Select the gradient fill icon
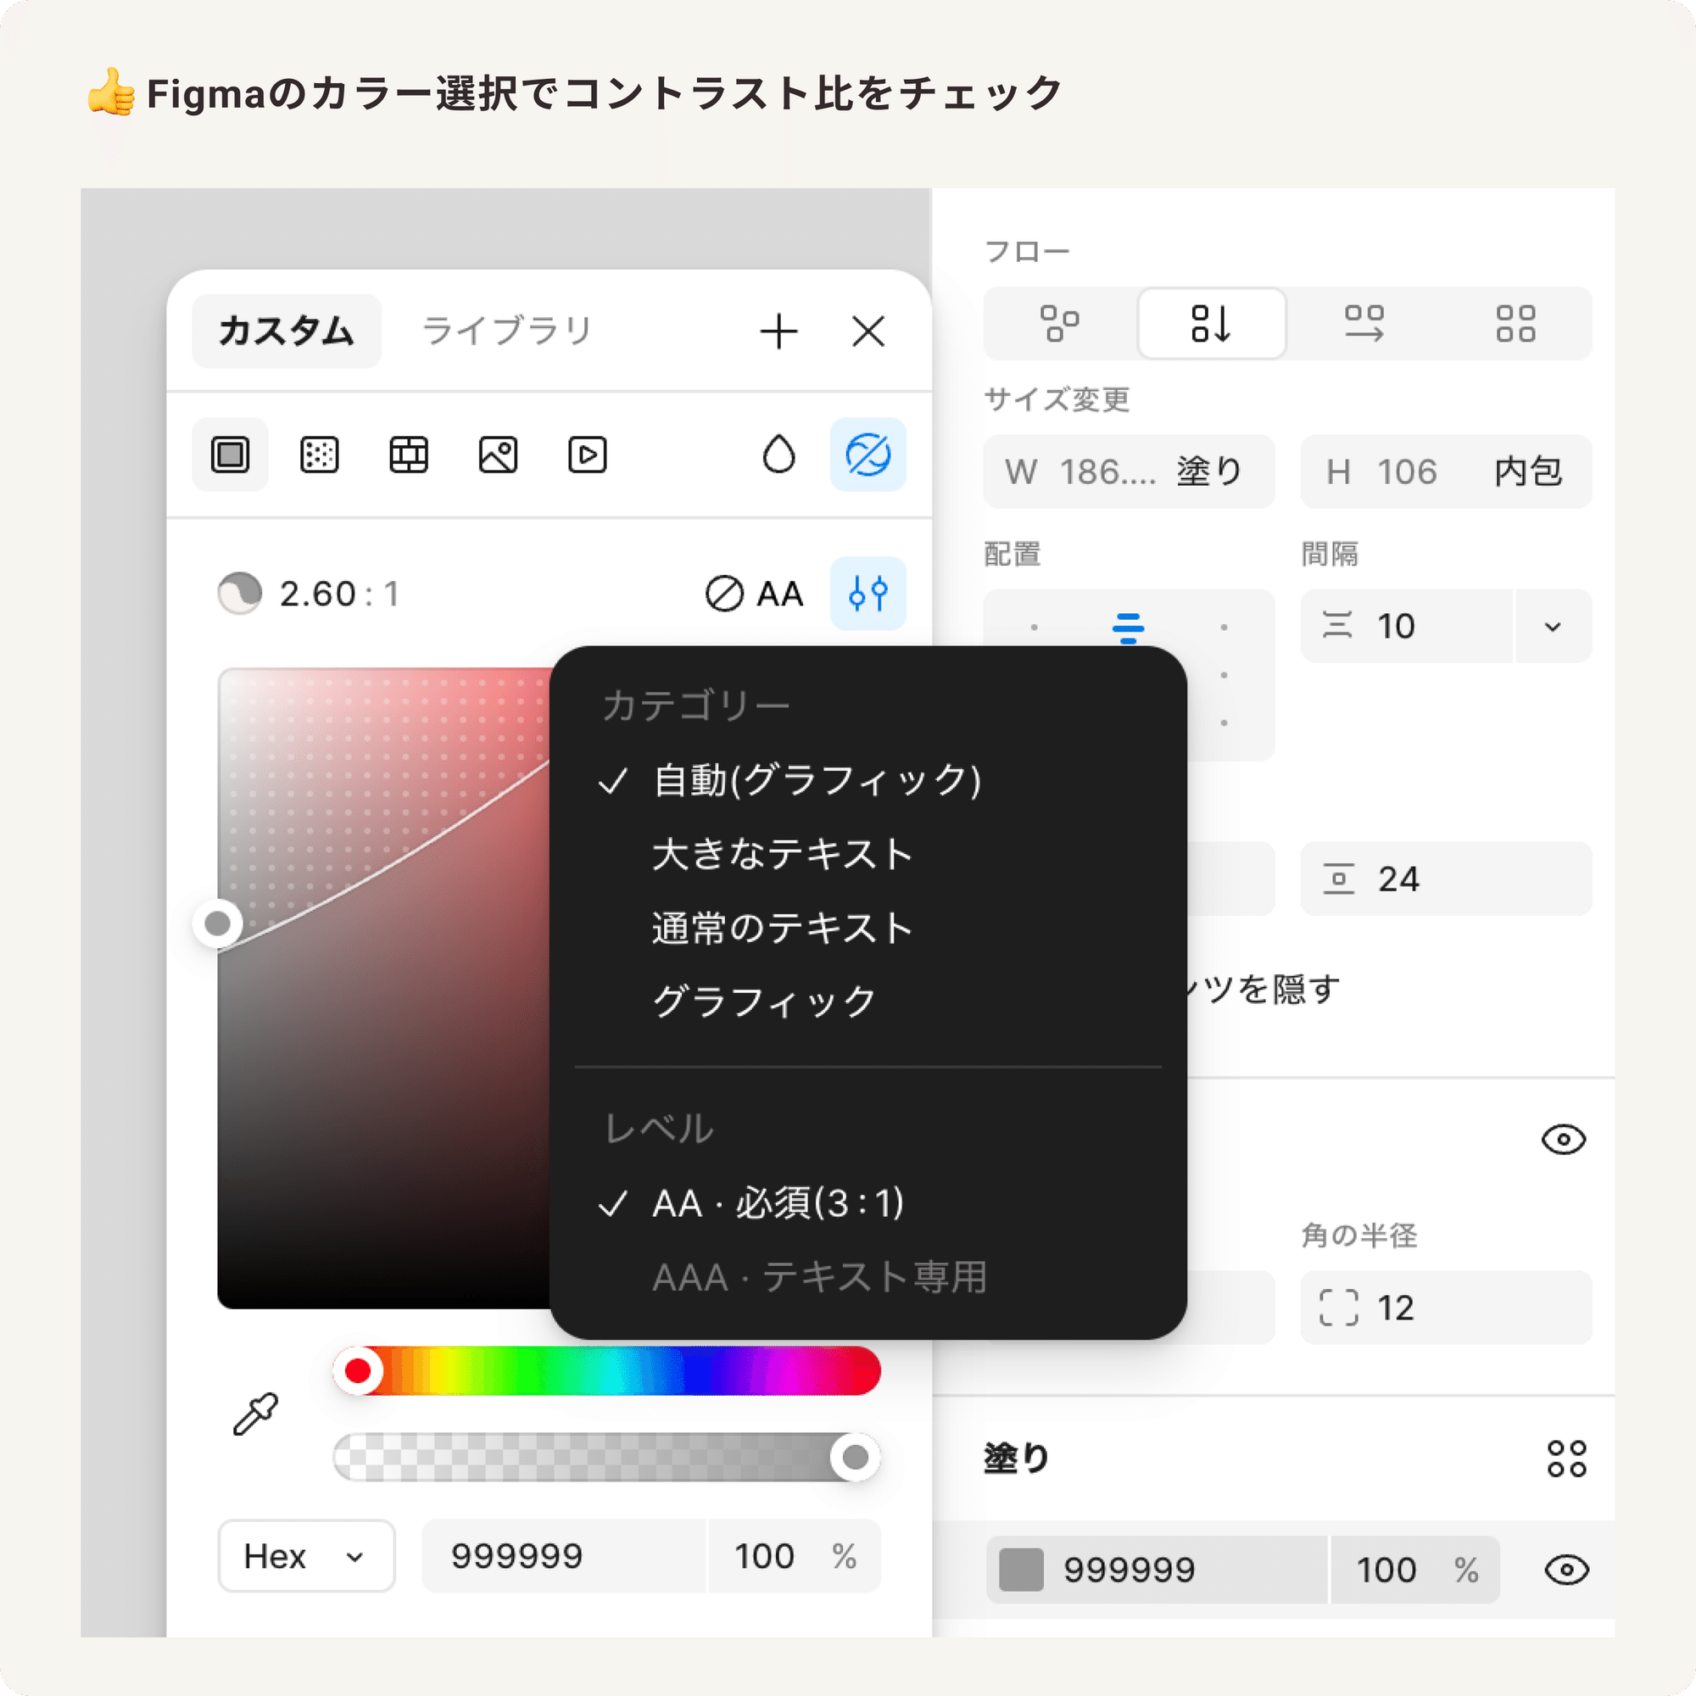 click(319, 455)
